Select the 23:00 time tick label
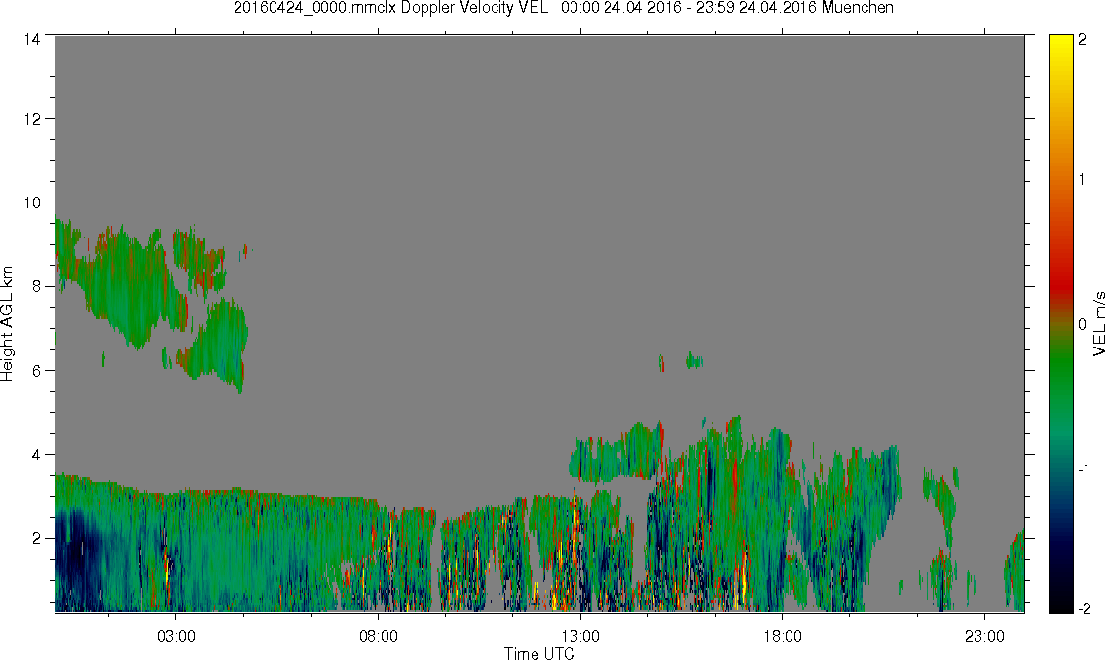Screen dimensions: 1105x660 (984, 636)
